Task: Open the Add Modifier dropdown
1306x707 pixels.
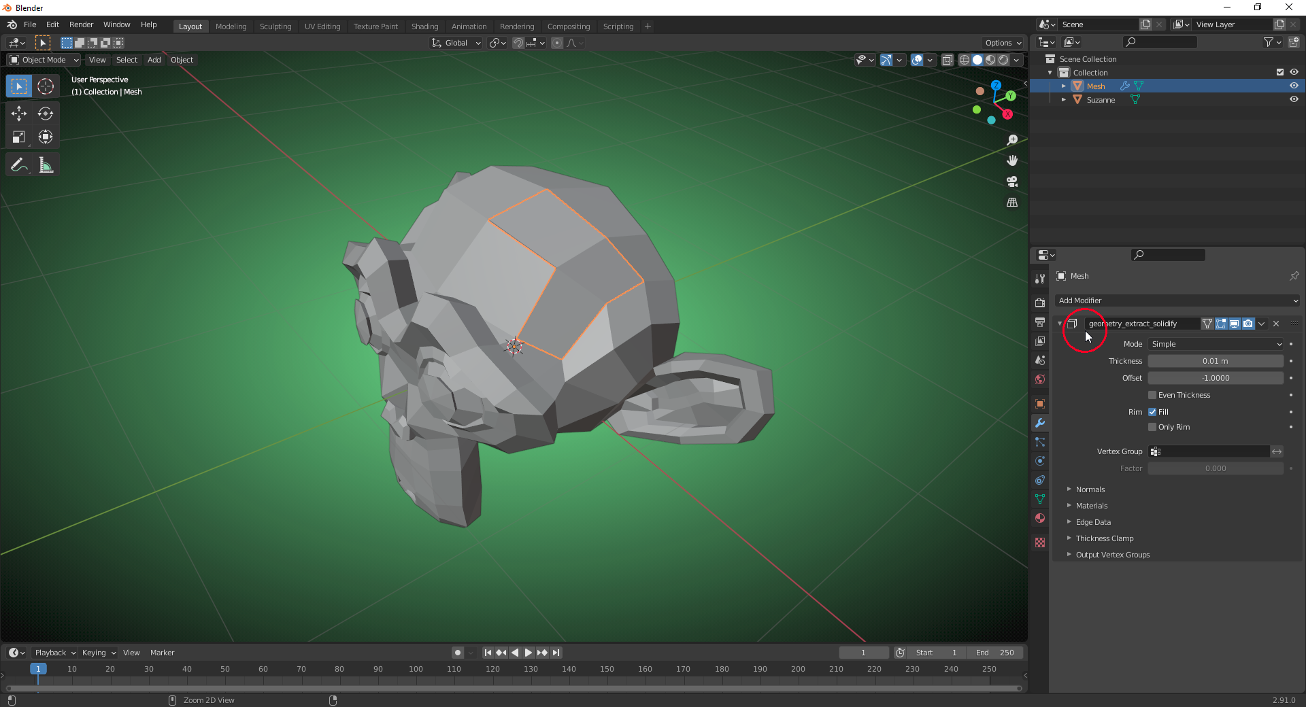Action: point(1177,300)
